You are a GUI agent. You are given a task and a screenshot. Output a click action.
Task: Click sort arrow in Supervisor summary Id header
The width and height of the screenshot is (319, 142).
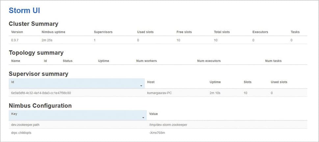pos(141,86)
